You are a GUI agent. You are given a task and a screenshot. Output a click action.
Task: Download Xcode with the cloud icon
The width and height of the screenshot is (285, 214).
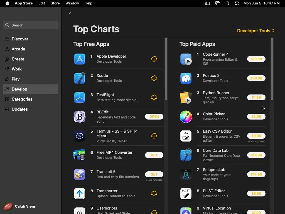[x=154, y=78]
